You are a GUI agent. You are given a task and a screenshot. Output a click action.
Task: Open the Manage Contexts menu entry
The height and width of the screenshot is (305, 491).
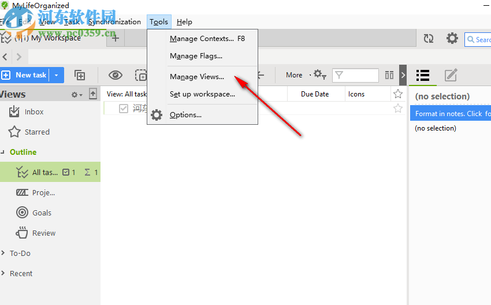pos(202,39)
